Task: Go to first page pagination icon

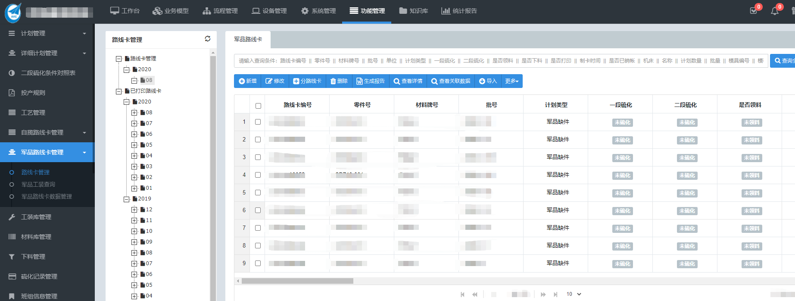Action: 462,295
